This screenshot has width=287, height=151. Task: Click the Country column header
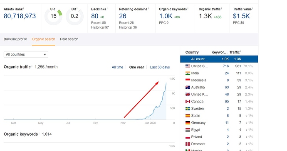[x=192, y=52]
